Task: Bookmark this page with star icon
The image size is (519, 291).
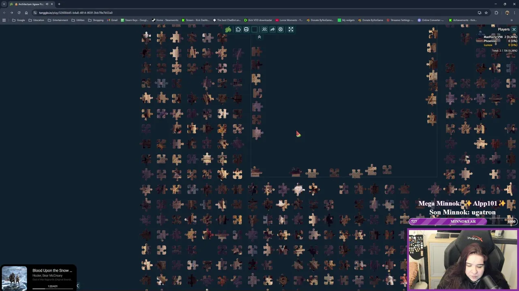Action: click(486, 13)
